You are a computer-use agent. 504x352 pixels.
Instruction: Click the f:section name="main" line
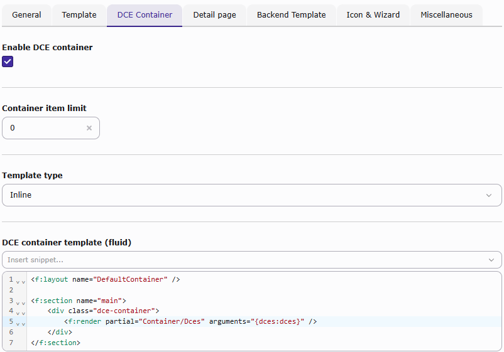79,301
